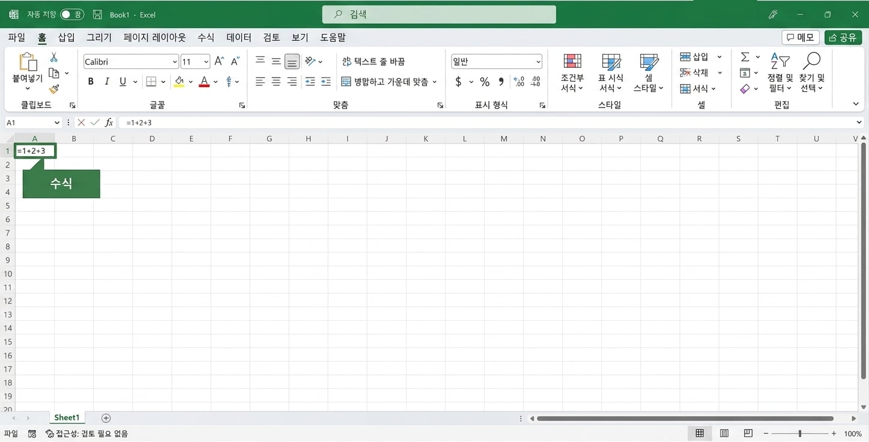The height and width of the screenshot is (442, 869).
Task: Decrease font size with small A icon
Action: (235, 61)
